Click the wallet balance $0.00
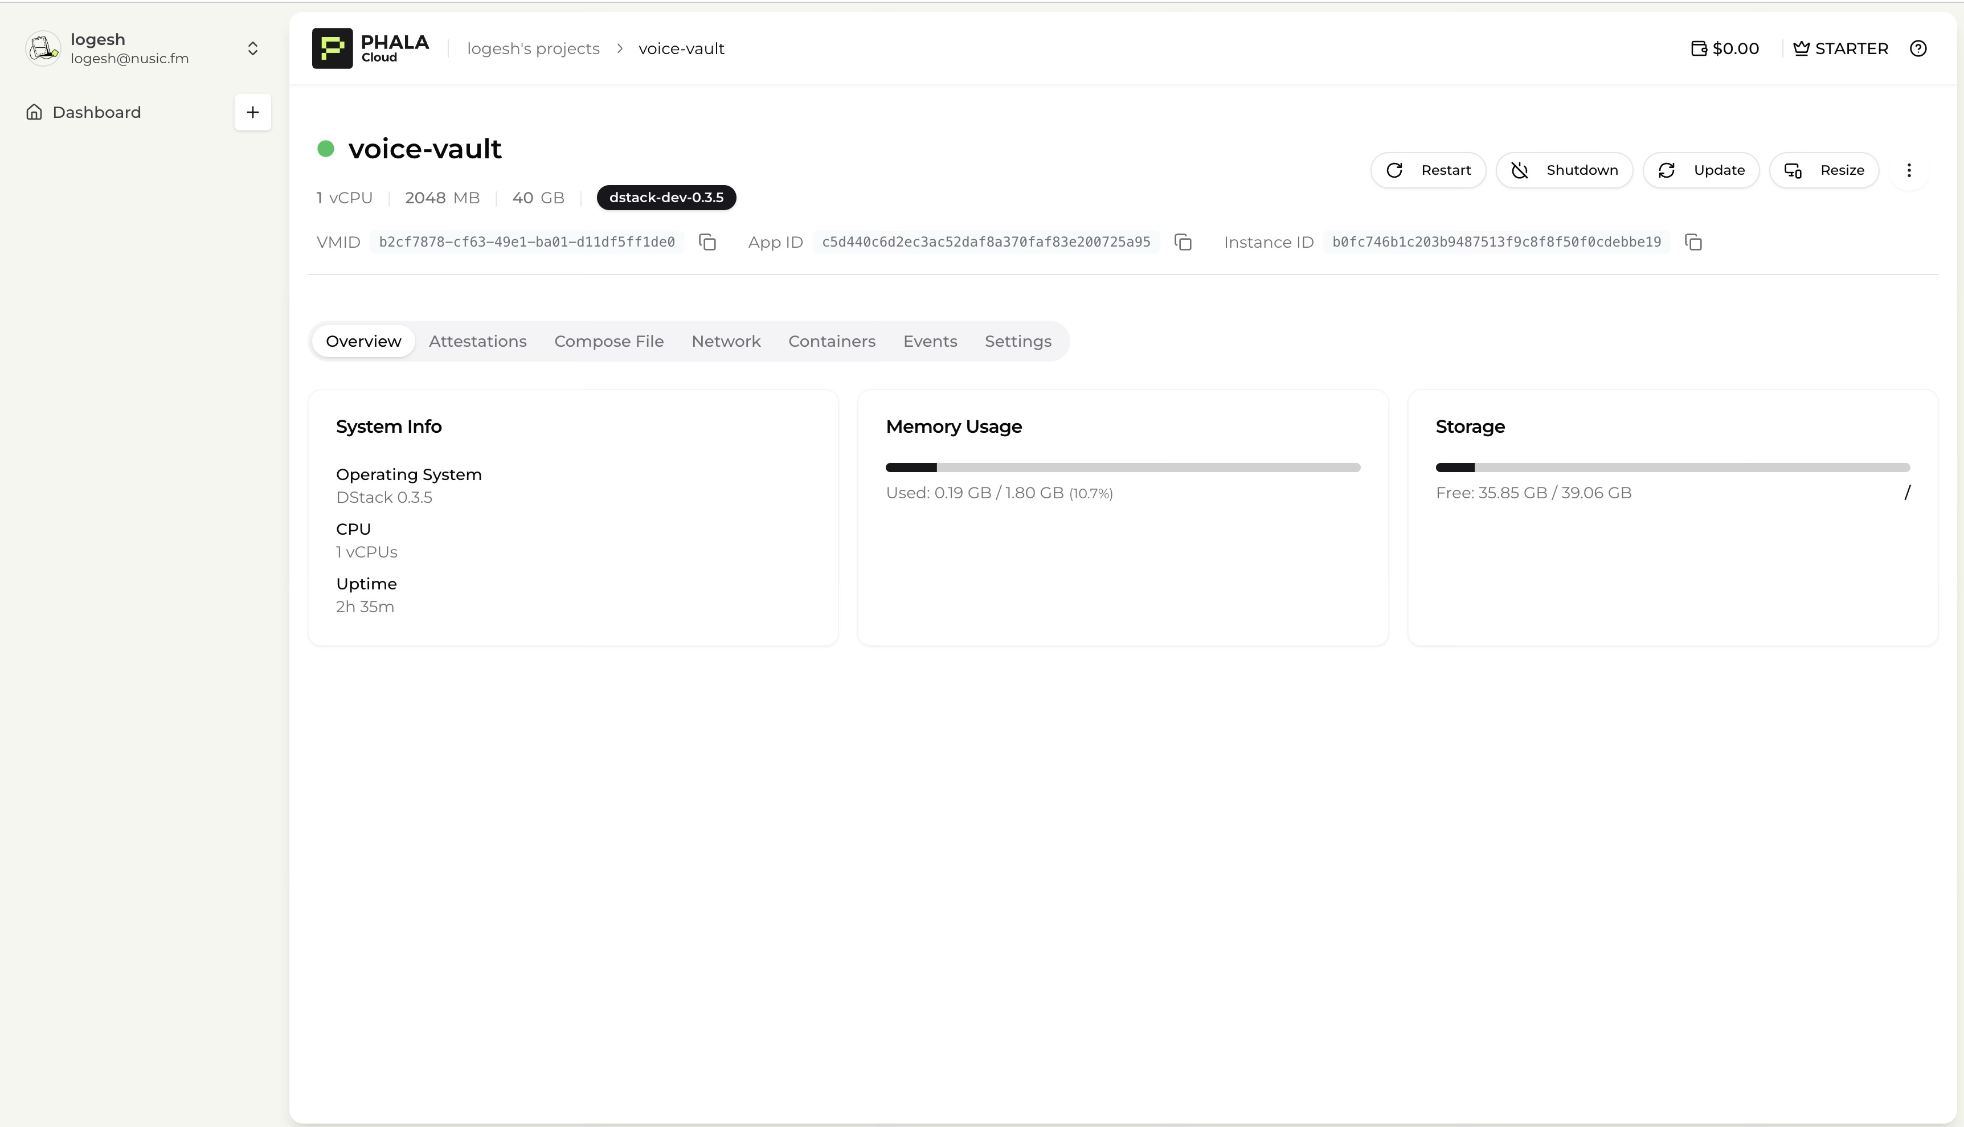1964x1127 pixels. click(1725, 49)
